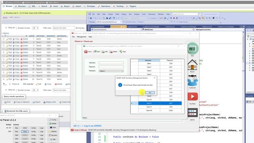Image resolution: width=254 pixels, height=143 pixels.
Task: Click the XAMPP Config button at top right
Action: tap(53, 120)
